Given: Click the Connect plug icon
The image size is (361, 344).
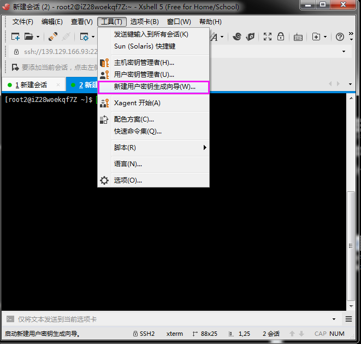Looking at the screenshot, I should [x=53, y=37].
